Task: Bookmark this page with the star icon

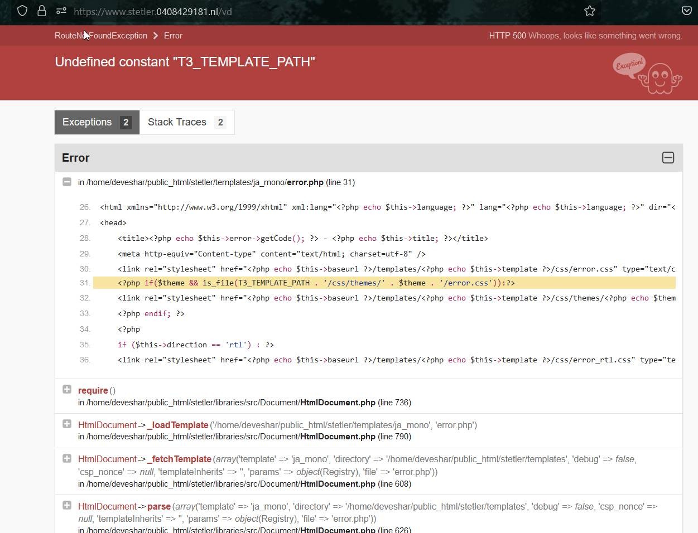Action: pyautogui.click(x=590, y=11)
